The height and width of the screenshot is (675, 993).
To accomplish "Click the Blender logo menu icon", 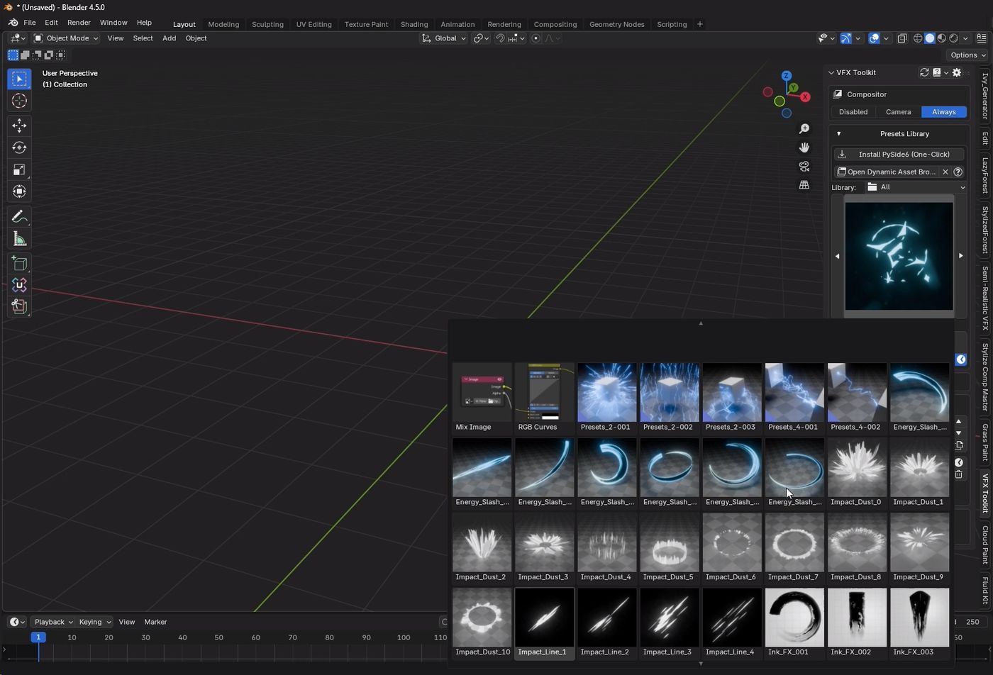I will click(13, 23).
